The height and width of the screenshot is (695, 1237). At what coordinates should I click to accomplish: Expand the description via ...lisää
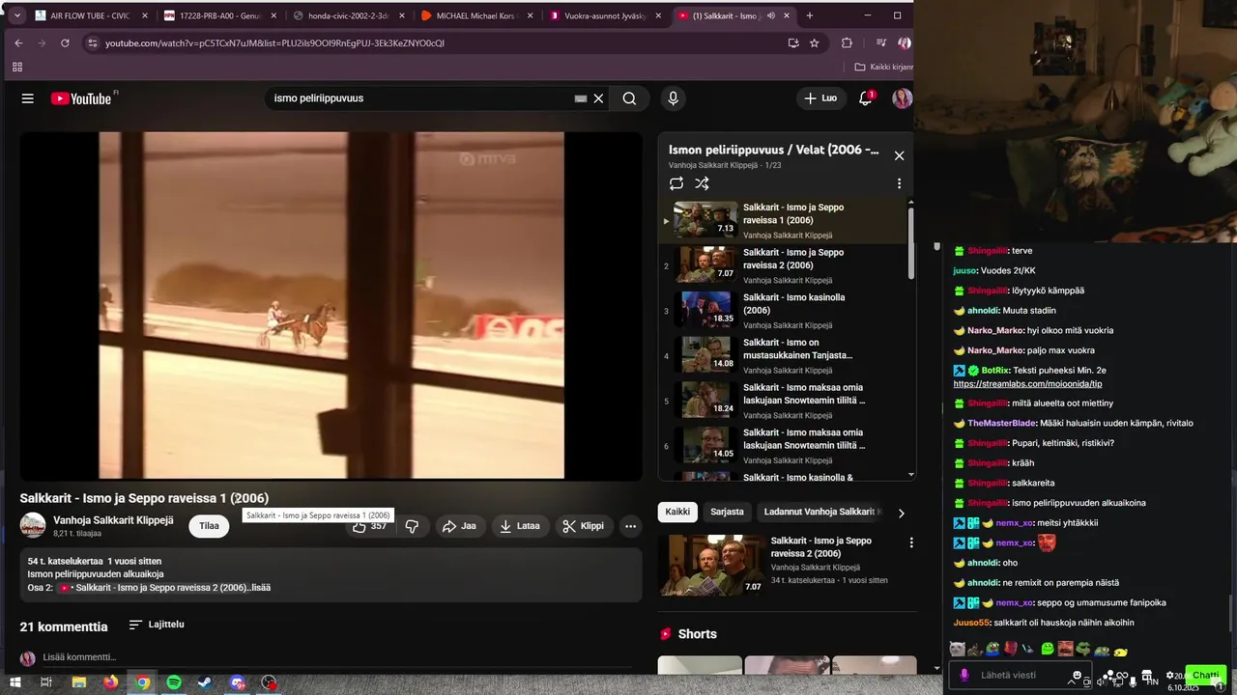pos(259,588)
